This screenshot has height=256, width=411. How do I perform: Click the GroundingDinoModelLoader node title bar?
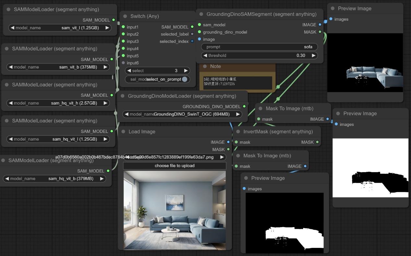tap(182, 96)
